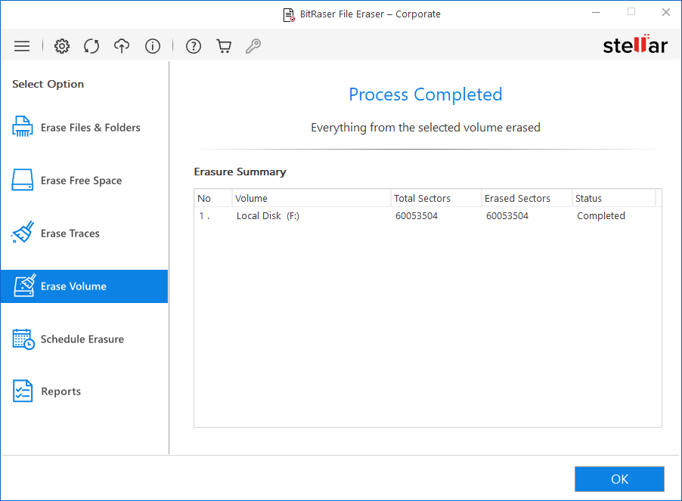Open the settings gear icon
Image resolution: width=682 pixels, height=501 pixels.
click(x=61, y=45)
